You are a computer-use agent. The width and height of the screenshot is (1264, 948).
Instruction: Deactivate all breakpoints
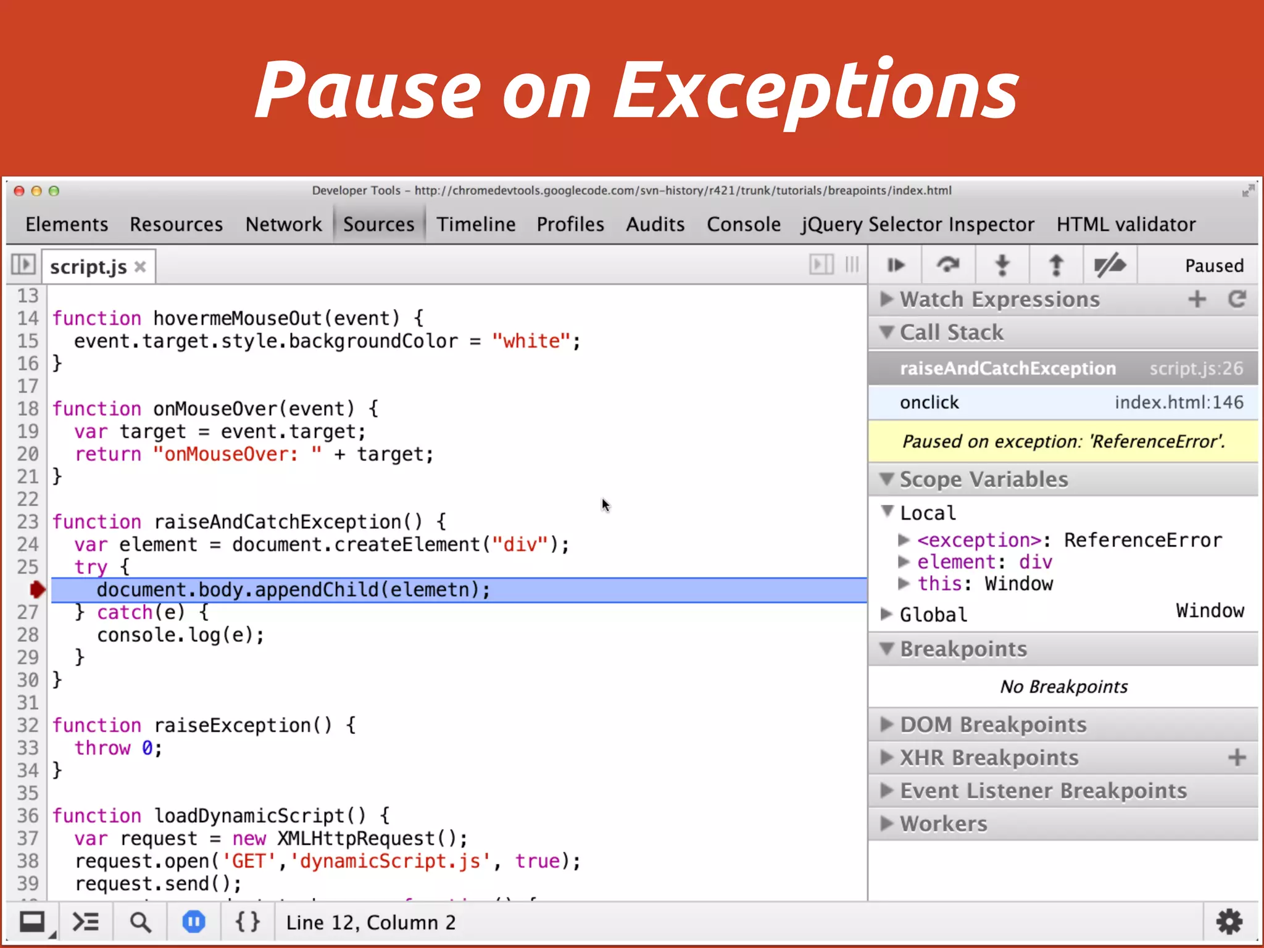[1110, 265]
